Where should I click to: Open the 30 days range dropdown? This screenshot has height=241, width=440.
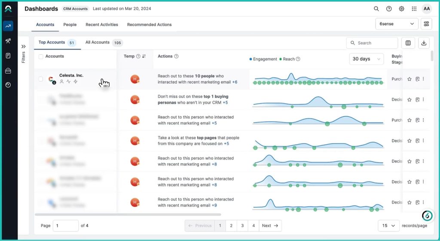coord(367,59)
